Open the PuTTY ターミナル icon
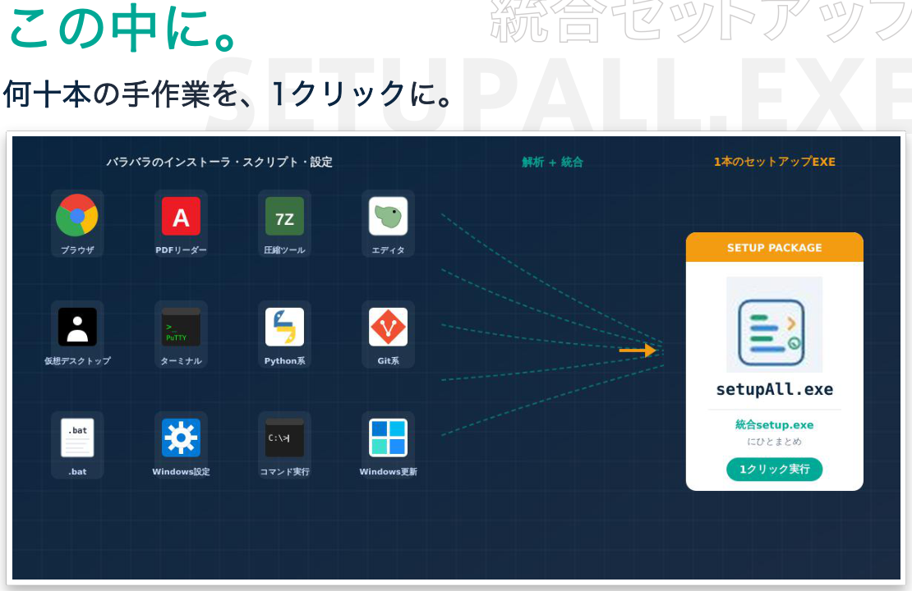The height and width of the screenshot is (591, 912). (181, 327)
